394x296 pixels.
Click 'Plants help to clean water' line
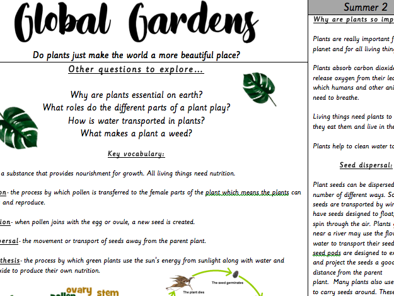(353, 146)
